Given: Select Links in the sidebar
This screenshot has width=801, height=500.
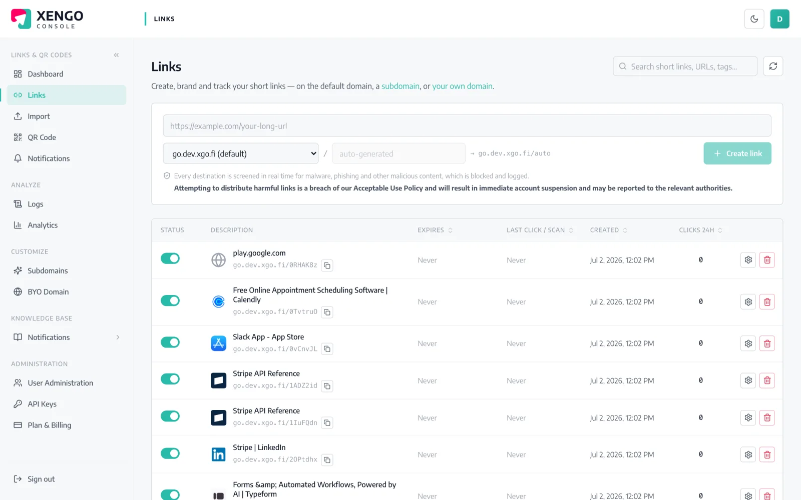Looking at the screenshot, I should tap(67, 95).
